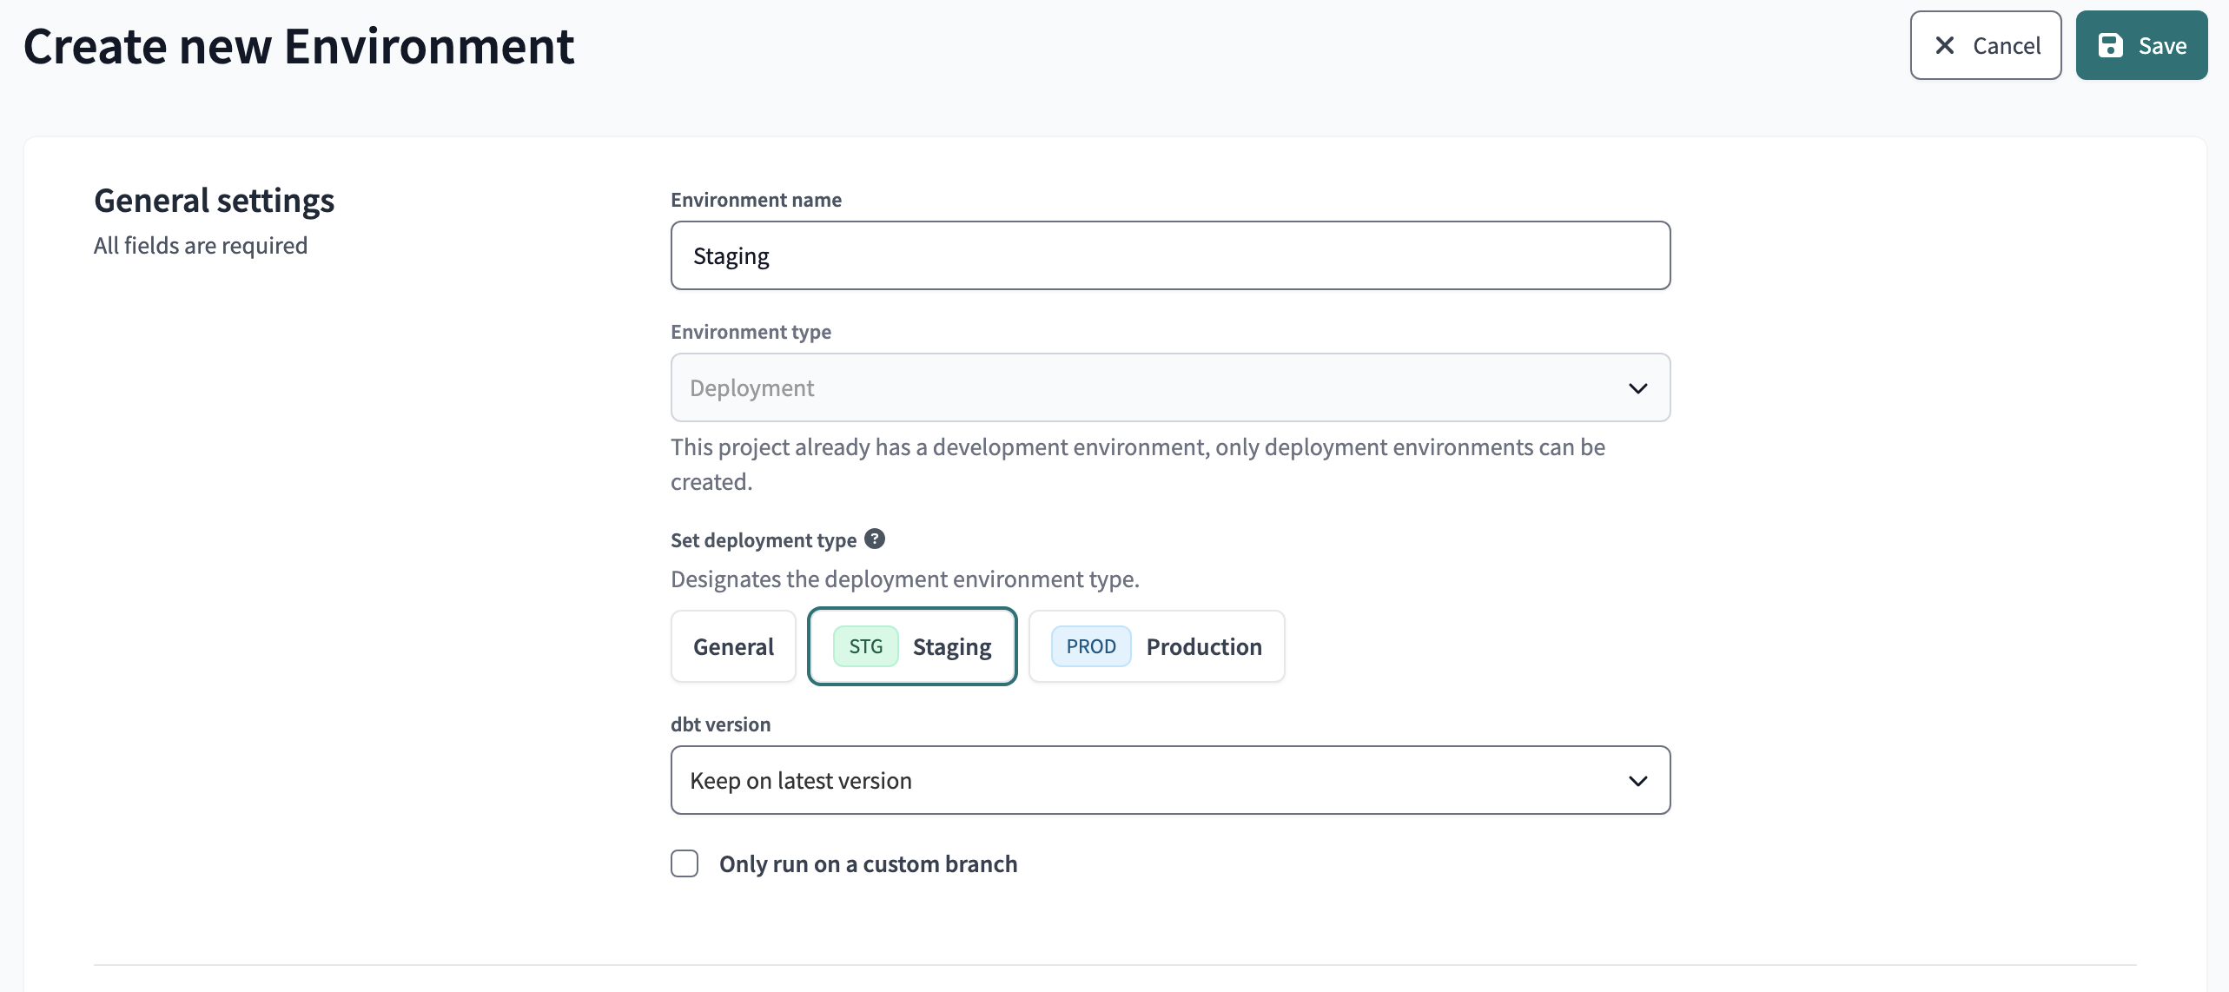The height and width of the screenshot is (992, 2229).
Task: Click the Environment type dropdown chevron
Action: 1639,387
